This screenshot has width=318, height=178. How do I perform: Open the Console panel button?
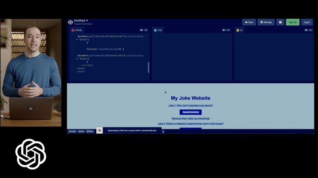click(72, 131)
